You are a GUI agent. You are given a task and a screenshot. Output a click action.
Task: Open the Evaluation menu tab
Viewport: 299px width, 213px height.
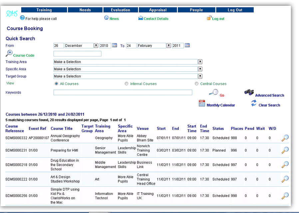click(x=121, y=10)
